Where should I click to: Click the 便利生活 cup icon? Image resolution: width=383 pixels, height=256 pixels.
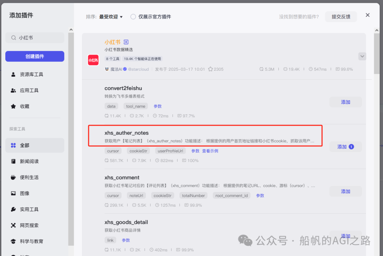(13, 177)
